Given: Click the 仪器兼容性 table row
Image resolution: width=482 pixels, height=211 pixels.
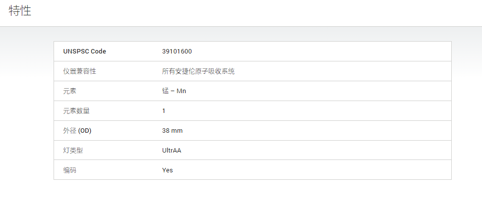Looking at the screenshot, I should pyautogui.click(x=253, y=71).
